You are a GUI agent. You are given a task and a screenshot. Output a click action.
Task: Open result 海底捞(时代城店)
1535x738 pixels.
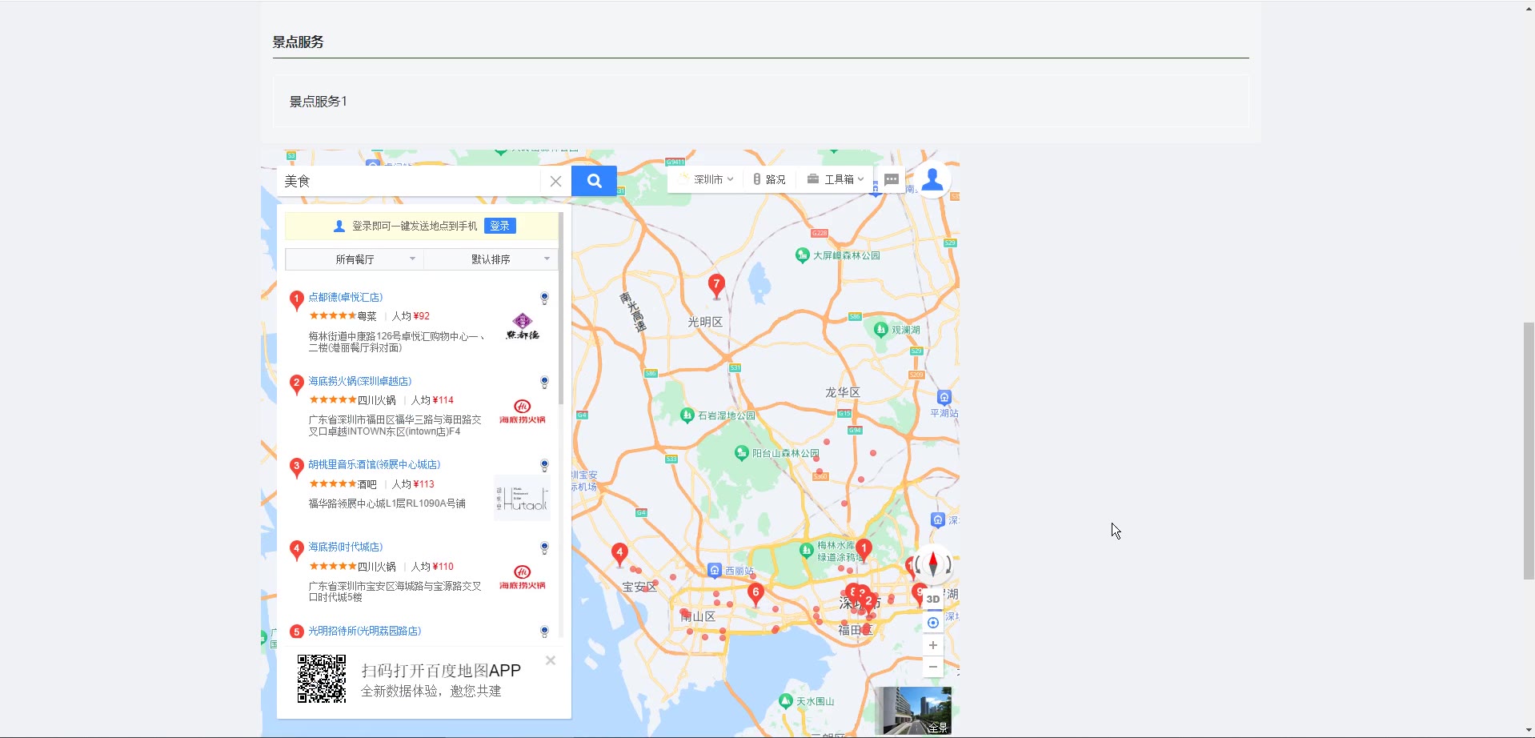click(x=346, y=547)
